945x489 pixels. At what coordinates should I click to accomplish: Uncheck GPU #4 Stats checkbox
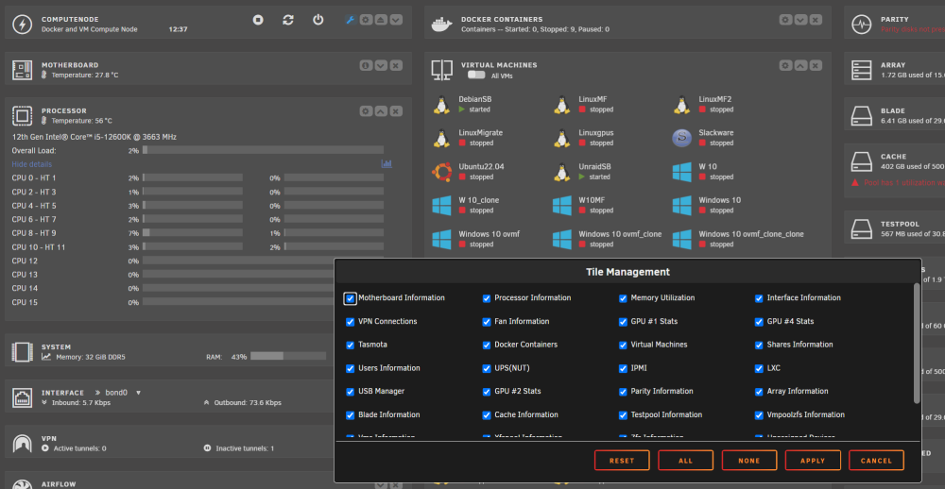(759, 322)
